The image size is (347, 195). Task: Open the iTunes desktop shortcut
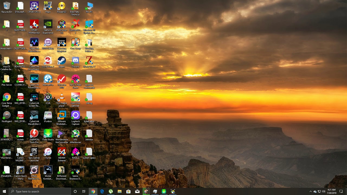(x=48, y=153)
